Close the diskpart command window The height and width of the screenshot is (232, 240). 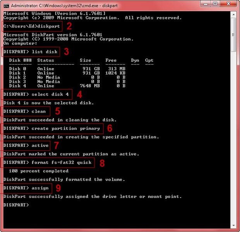pyautogui.click(x=228, y=4)
